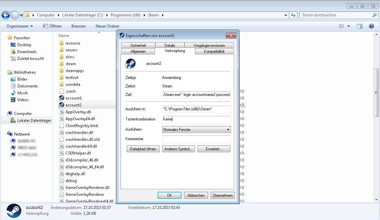
Task: Click in the Kommentar field
Action: click(196, 139)
